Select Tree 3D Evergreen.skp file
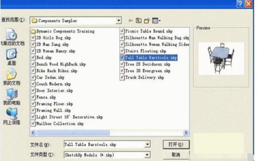The image size is (264, 161). point(145,71)
